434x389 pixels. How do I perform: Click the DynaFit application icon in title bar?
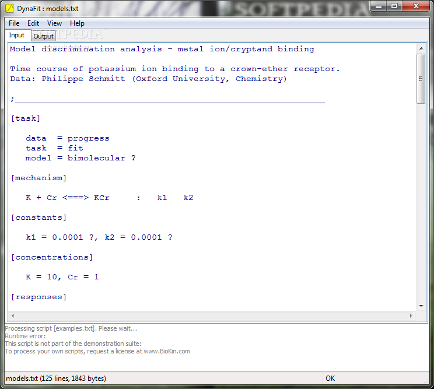[9, 9]
